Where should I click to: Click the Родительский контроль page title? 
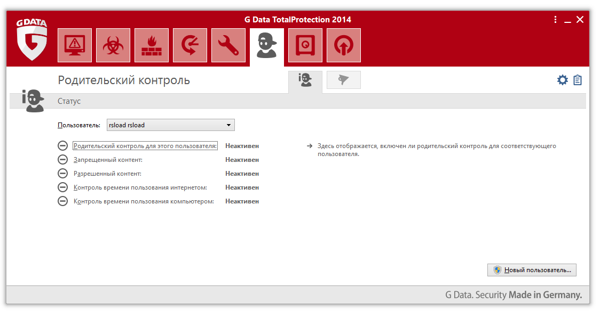[124, 80]
